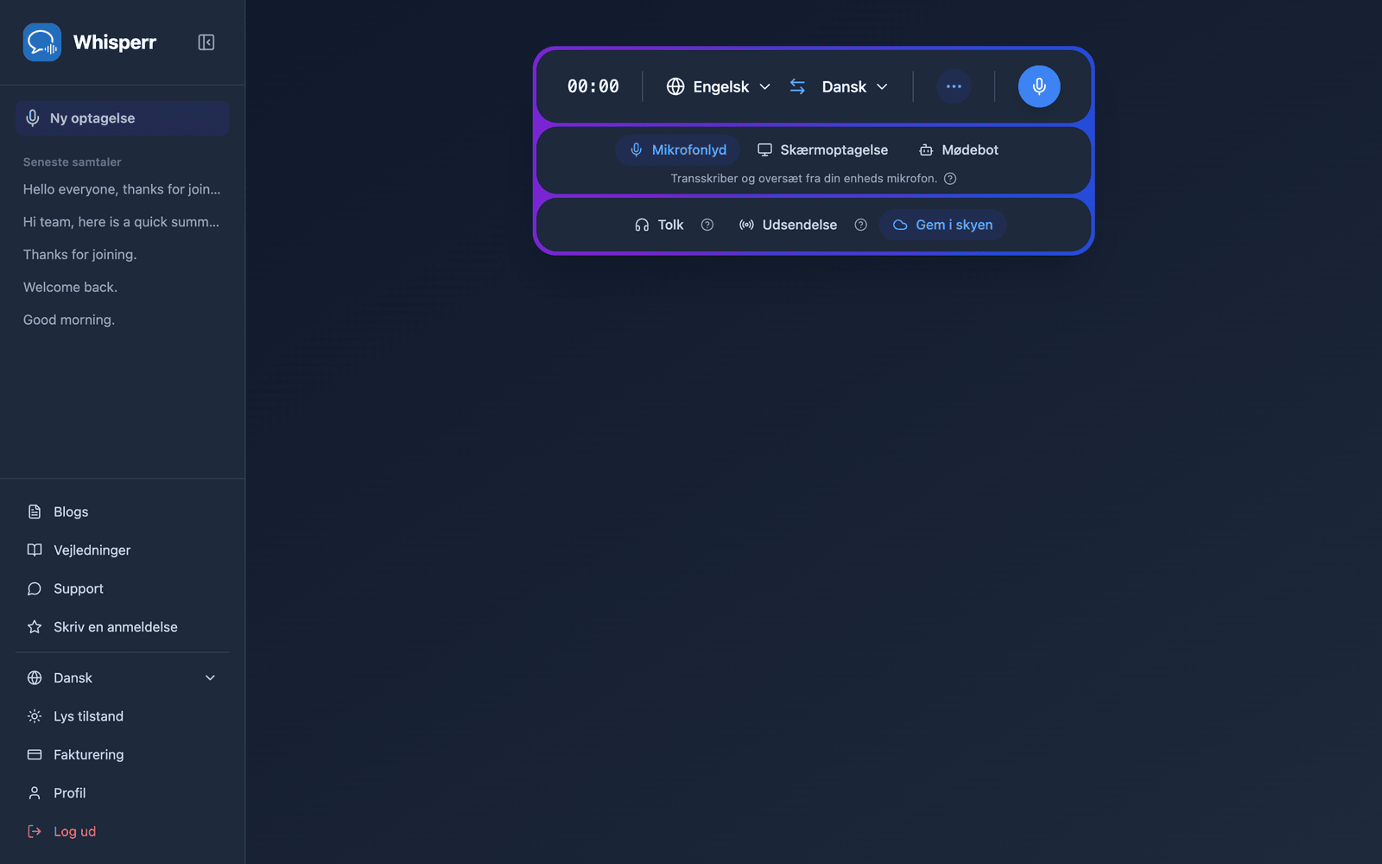Click the Seneste samtaler heading
The image size is (1382, 864).
click(x=73, y=162)
